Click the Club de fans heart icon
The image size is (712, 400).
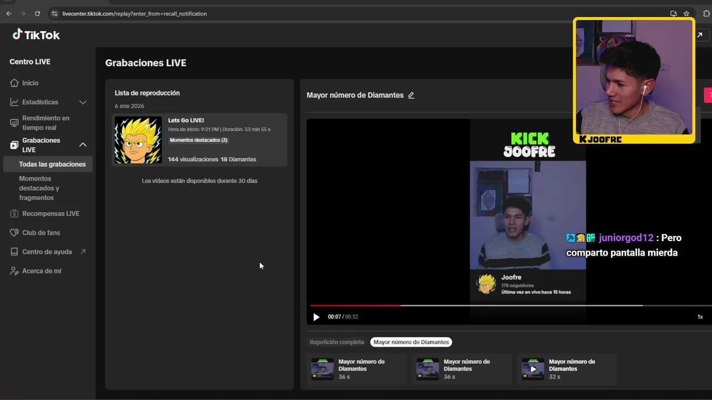[14, 233]
